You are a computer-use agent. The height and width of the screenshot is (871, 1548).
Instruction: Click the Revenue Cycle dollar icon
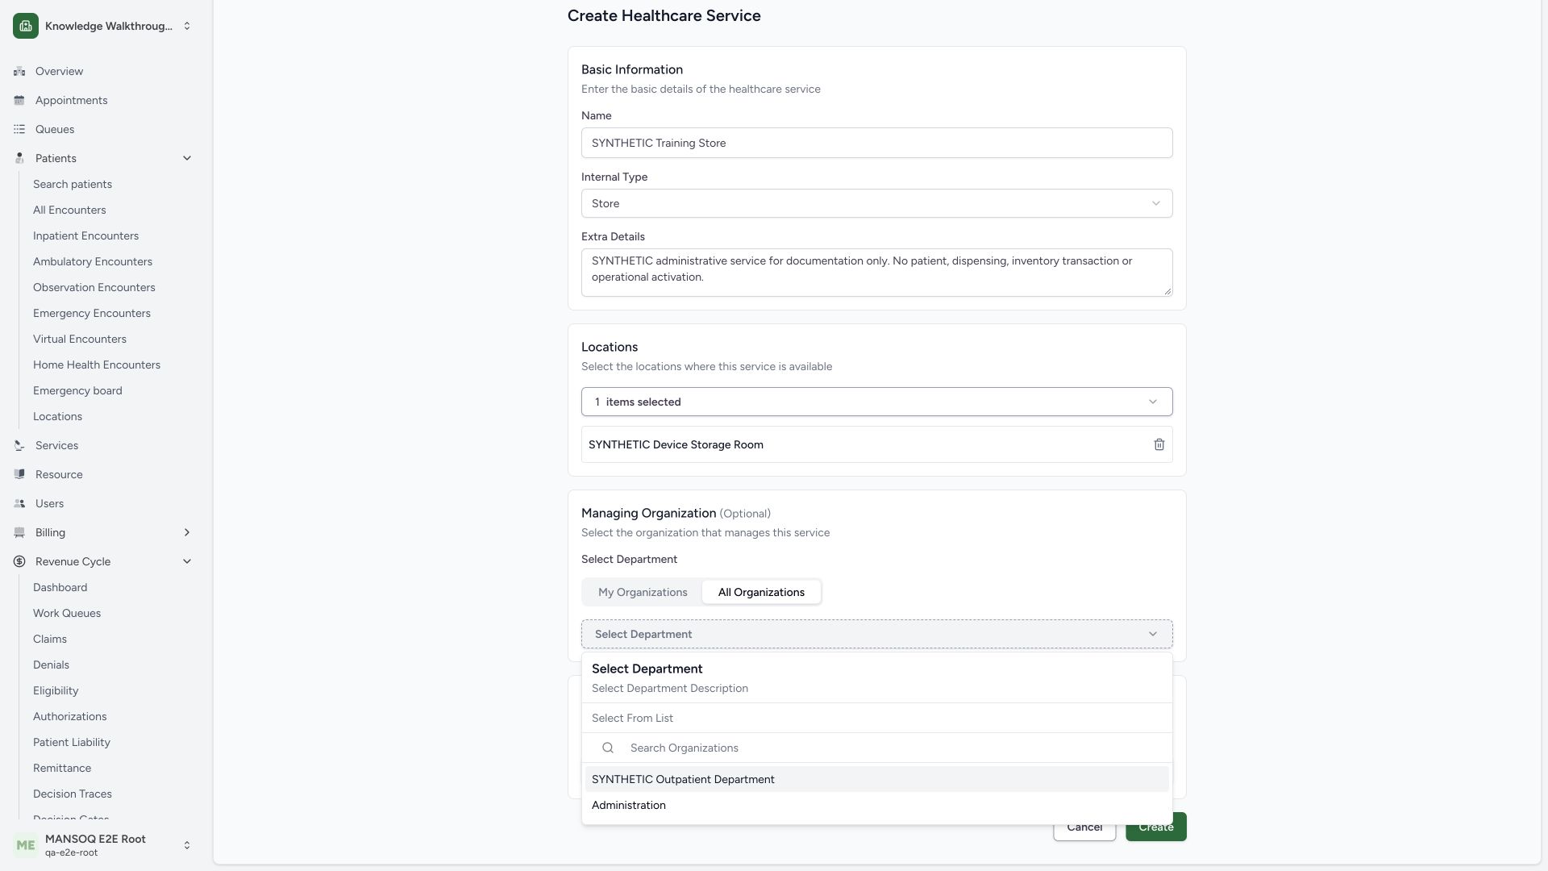pyautogui.click(x=19, y=561)
